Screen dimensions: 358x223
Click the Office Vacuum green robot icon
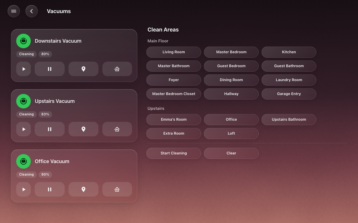tap(23, 161)
